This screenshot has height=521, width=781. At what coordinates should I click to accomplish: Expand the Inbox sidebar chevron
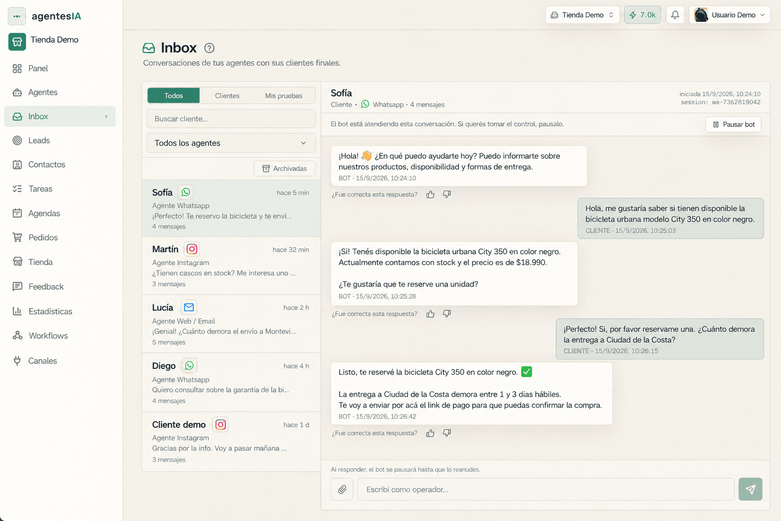[106, 117]
